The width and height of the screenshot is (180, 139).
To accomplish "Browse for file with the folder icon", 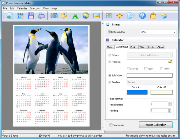I will click(170, 62).
